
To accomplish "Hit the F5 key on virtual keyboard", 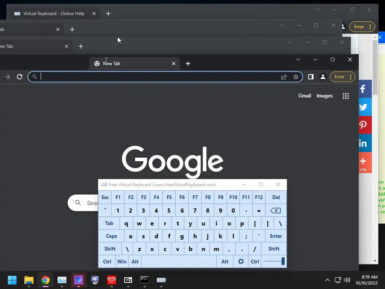I will pyautogui.click(x=169, y=197).
